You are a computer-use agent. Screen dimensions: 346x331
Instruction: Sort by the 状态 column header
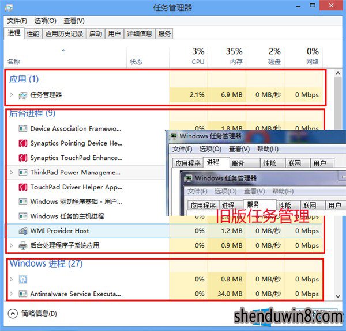click(x=148, y=57)
